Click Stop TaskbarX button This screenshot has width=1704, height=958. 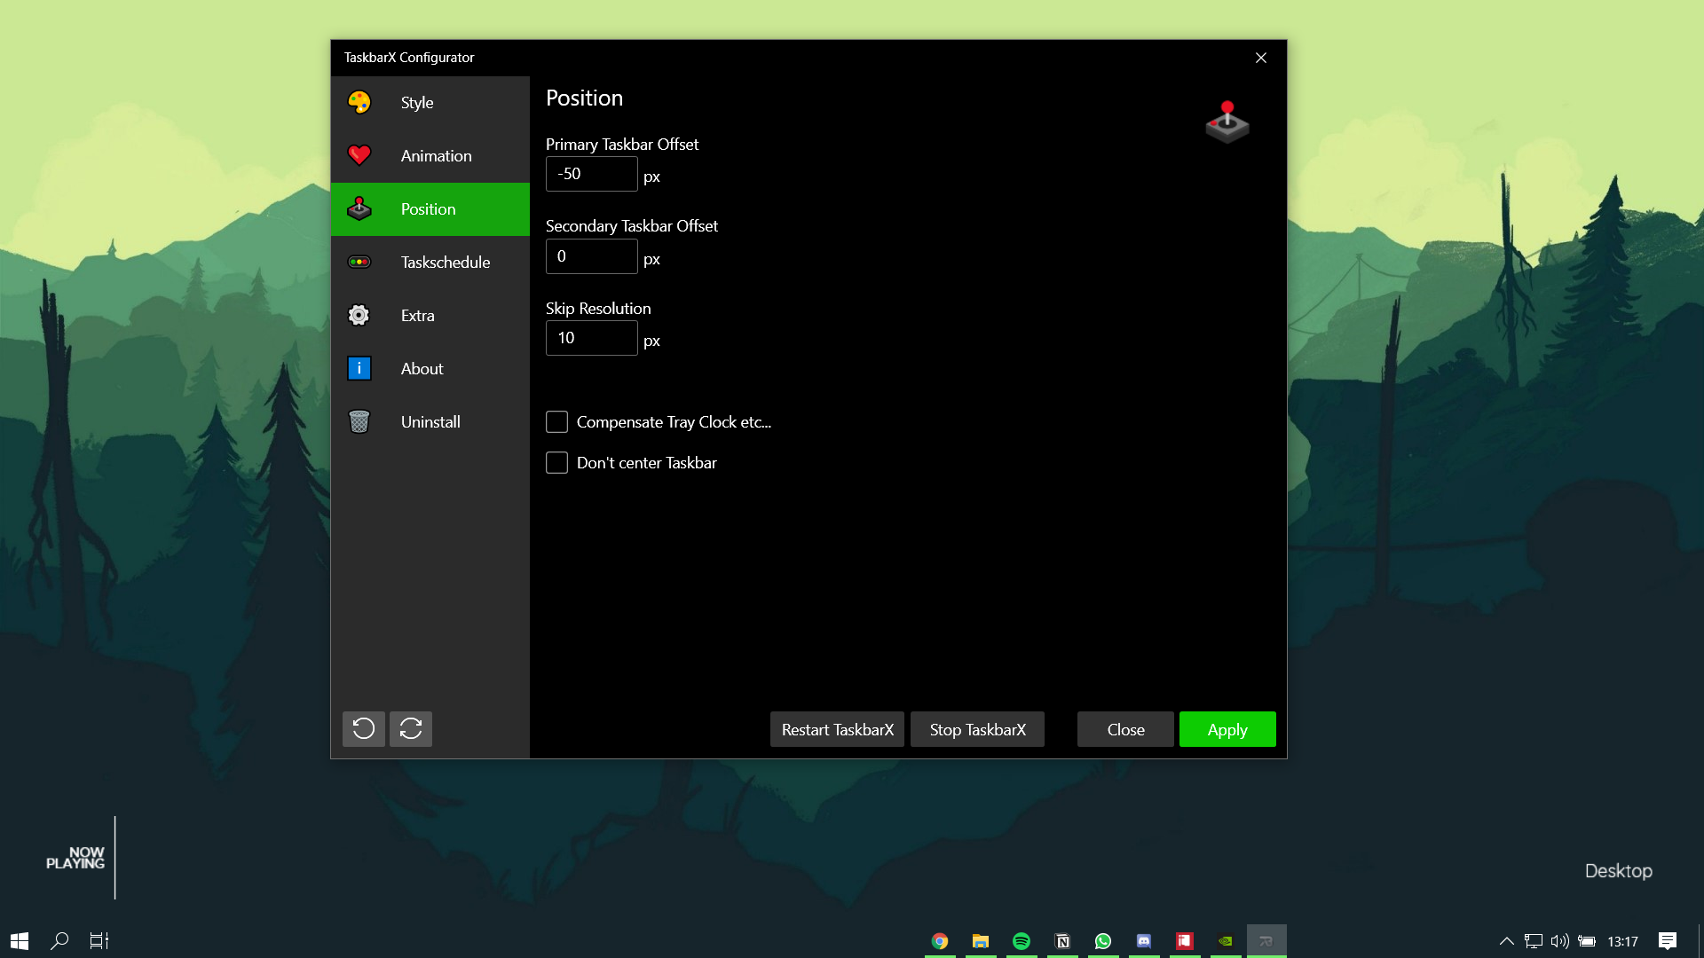[x=977, y=729]
